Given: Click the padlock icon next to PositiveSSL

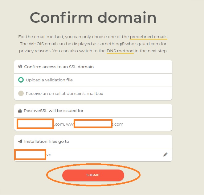Looking at the screenshot, I should tap(20, 111).
